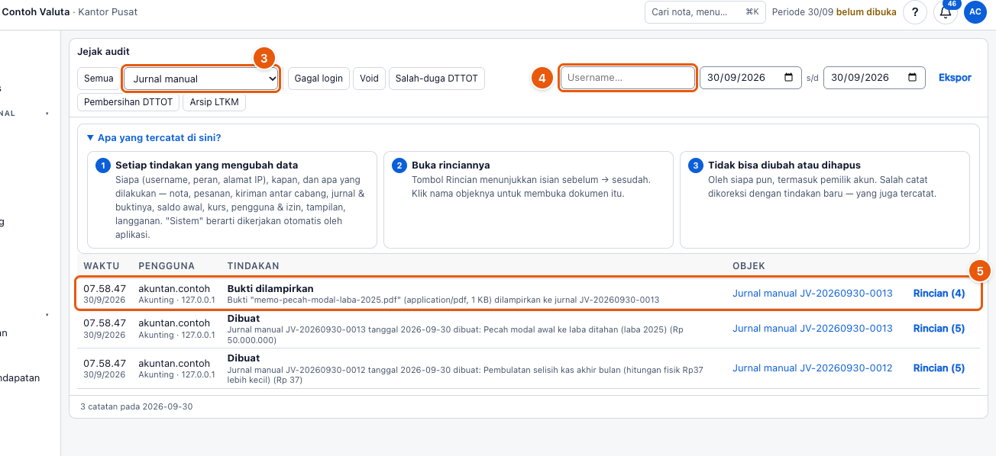Filter by Pembersihan DTTOT

pos(128,102)
